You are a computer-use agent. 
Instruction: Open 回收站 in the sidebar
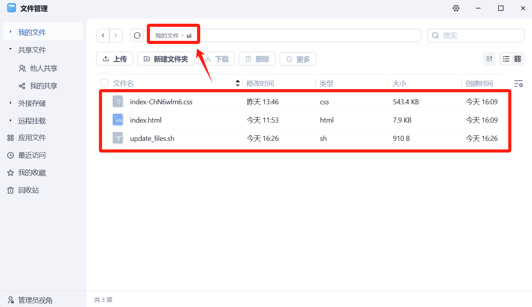click(28, 190)
